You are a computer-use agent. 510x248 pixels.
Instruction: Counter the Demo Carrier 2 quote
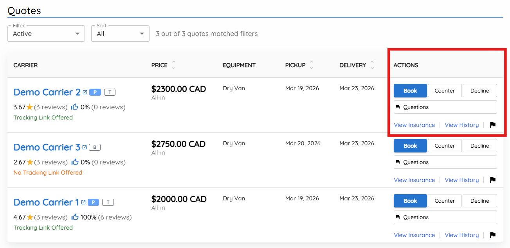pos(445,91)
